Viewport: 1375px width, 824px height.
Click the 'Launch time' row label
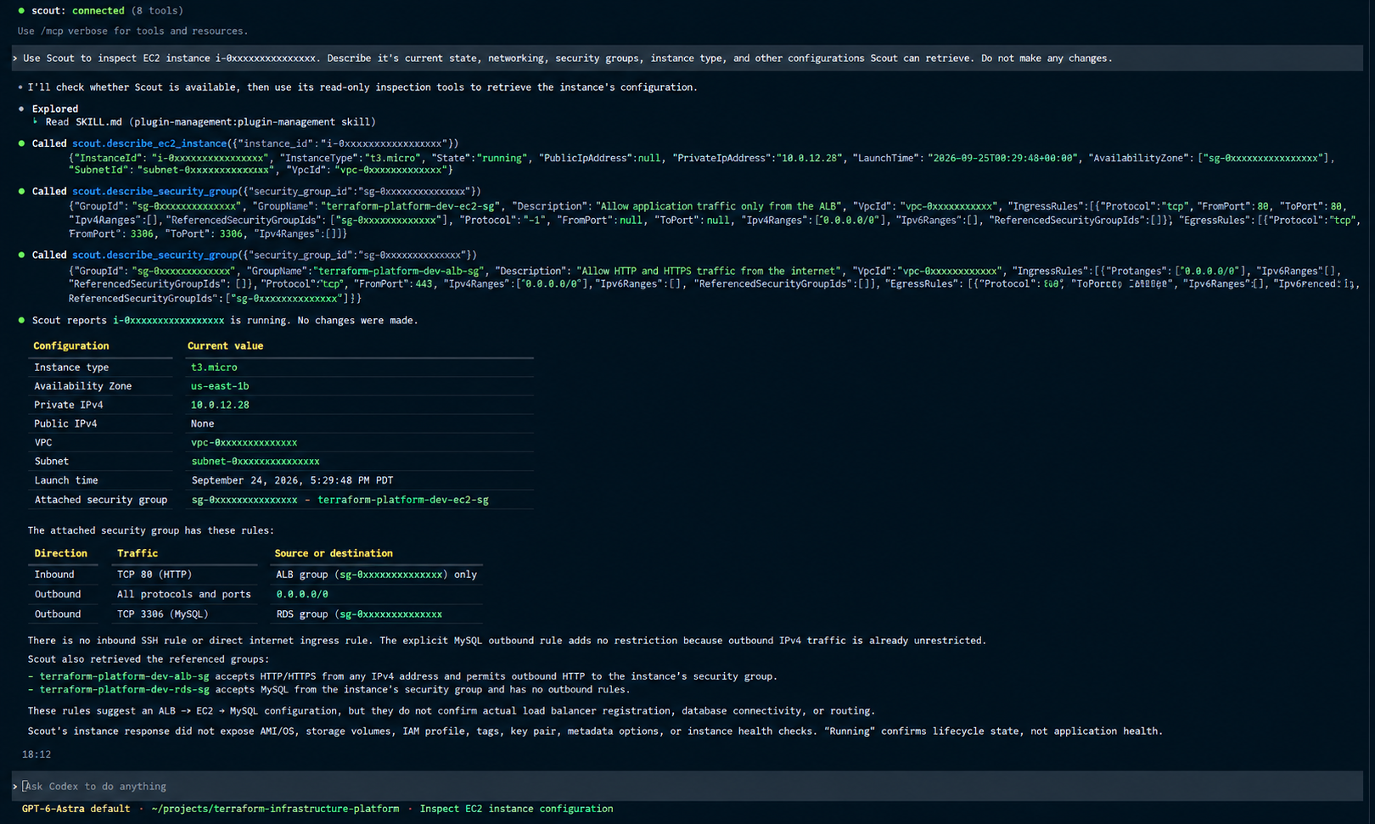pos(66,480)
